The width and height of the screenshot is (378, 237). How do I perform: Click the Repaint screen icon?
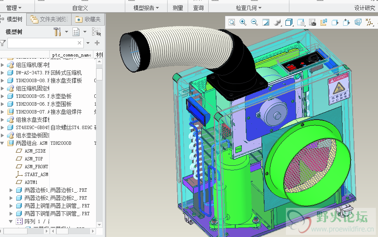coord(266,22)
